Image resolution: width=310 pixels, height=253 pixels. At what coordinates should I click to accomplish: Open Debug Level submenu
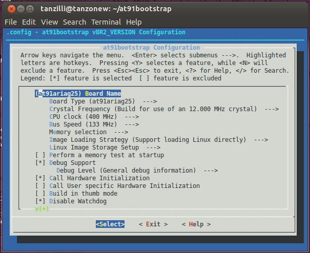pos(137,171)
